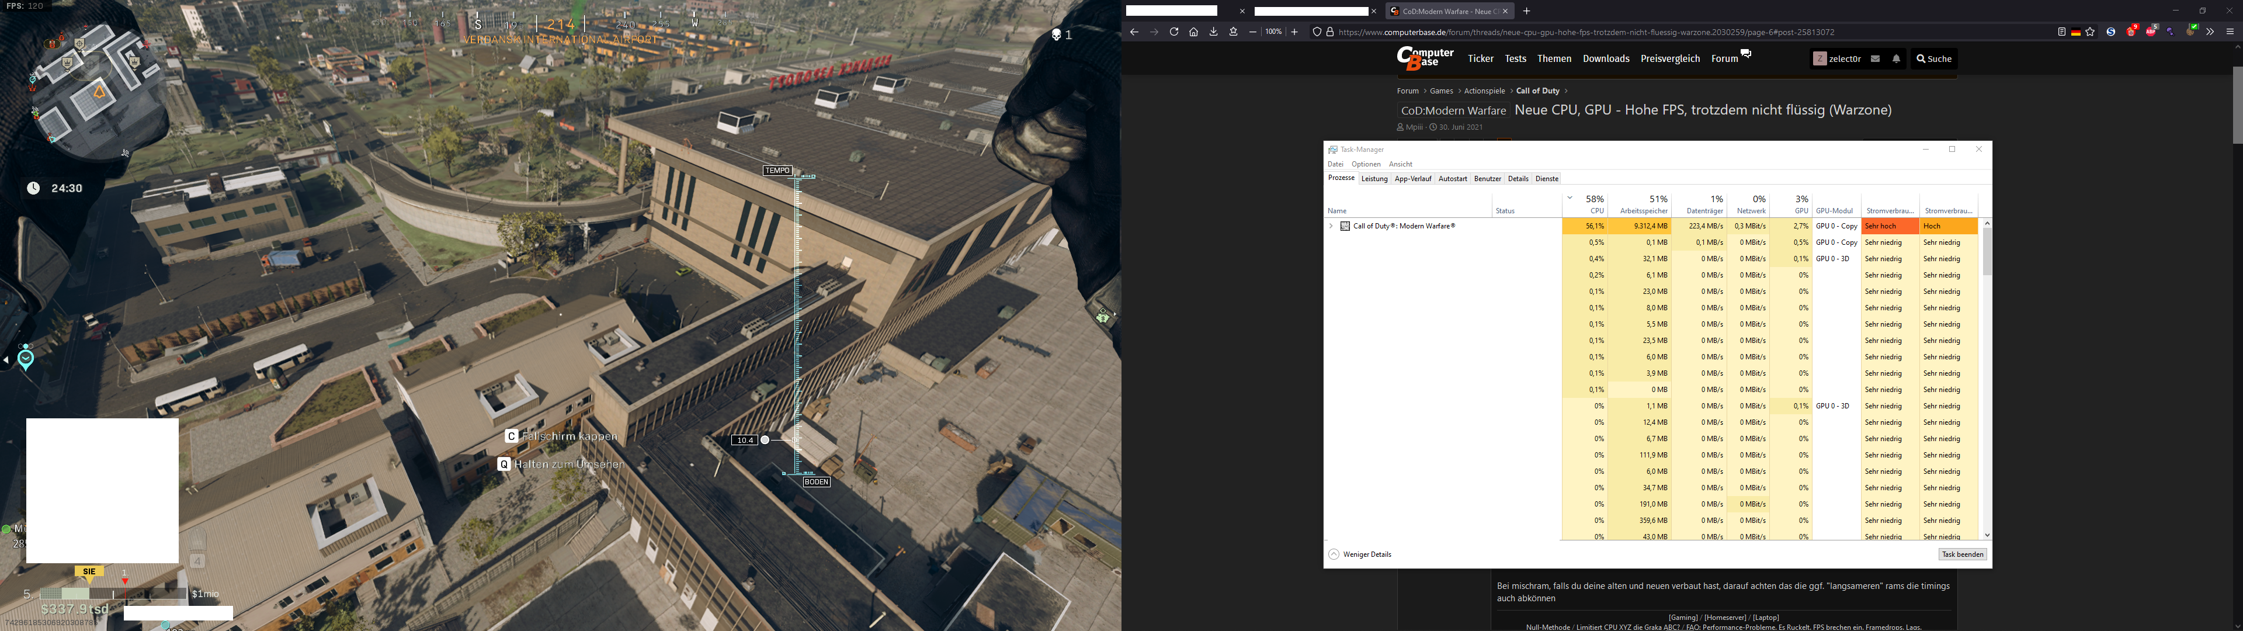Click the browser home icon

point(1194,32)
